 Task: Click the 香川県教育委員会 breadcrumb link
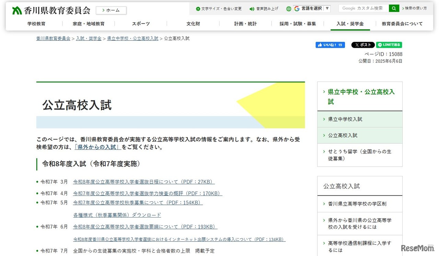click(53, 38)
